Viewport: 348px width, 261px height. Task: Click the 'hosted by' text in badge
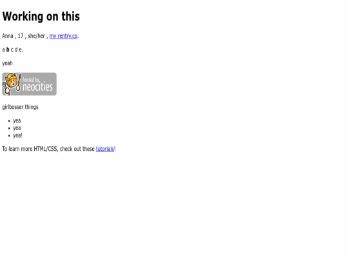tap(31, 80)
